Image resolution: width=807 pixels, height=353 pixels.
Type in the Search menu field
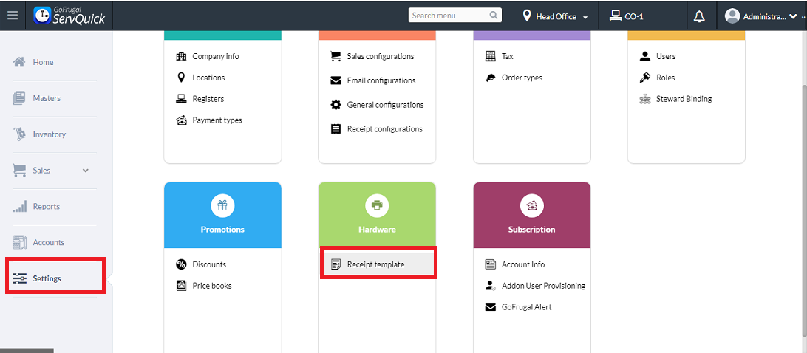pos(449,16)
